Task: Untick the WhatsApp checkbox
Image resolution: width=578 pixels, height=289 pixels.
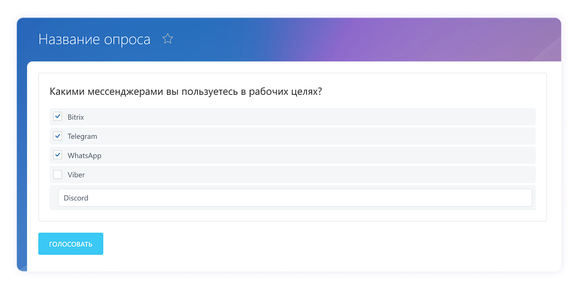Action: pyautogui.click(x=58, y=155)
